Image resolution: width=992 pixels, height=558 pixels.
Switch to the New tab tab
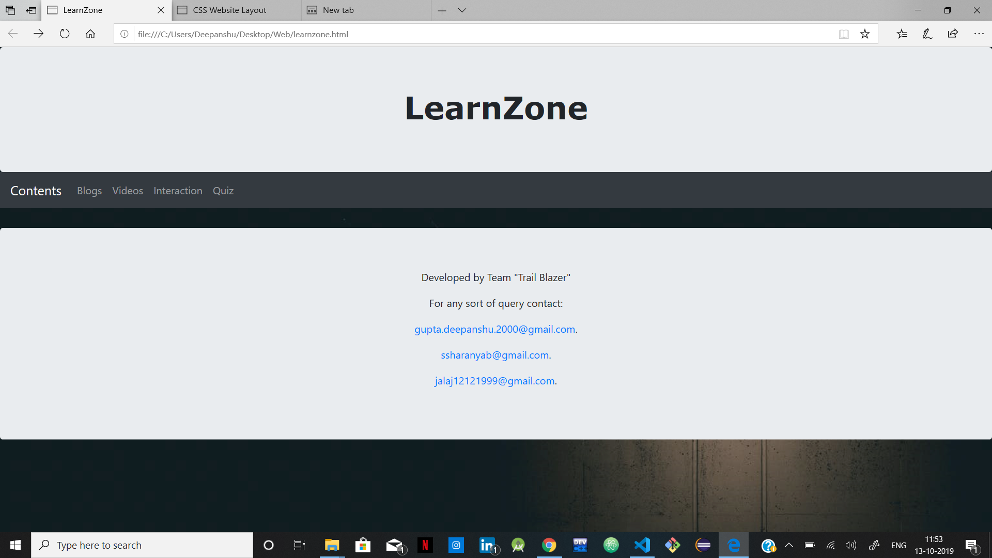coord(338,10)
